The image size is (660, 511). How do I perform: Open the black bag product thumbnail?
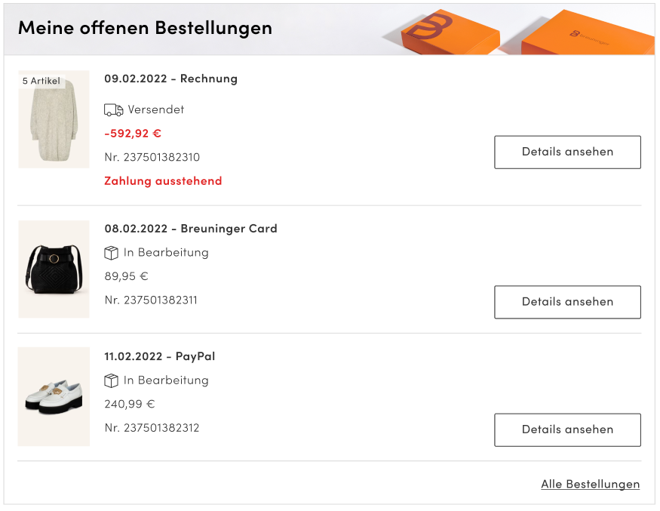pos(54,269)
